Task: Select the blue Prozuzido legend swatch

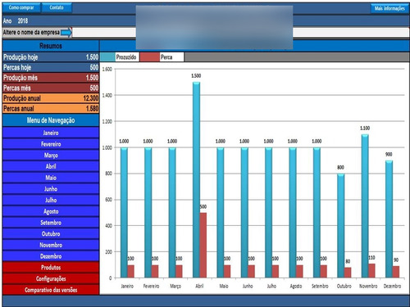Action: [x=107, y=57]
